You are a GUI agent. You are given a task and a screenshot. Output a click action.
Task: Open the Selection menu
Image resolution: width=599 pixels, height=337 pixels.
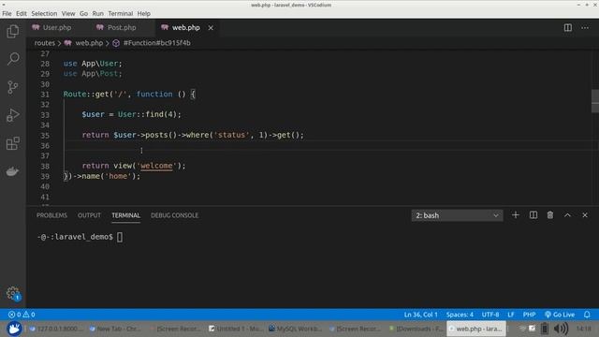tap(44, 13)
